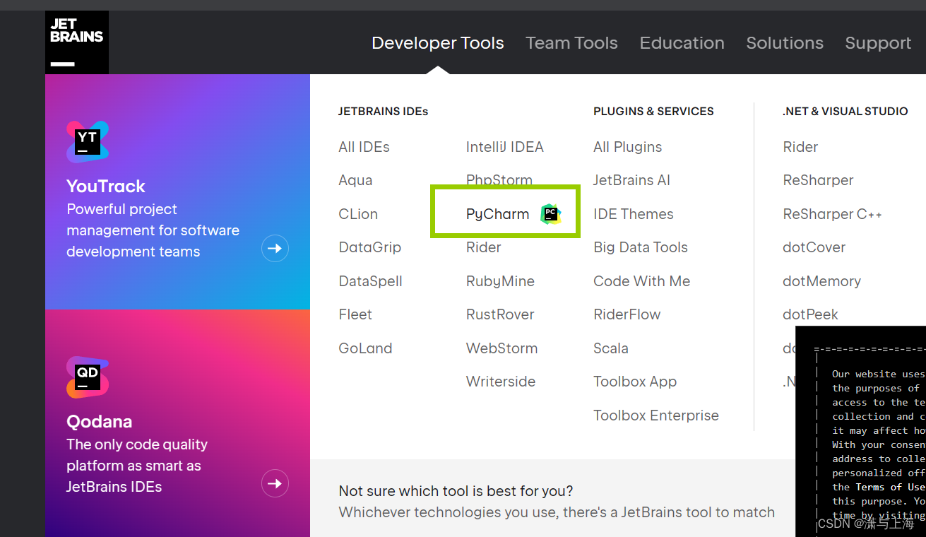Open ReSharper C++ link

click(832, 214)
